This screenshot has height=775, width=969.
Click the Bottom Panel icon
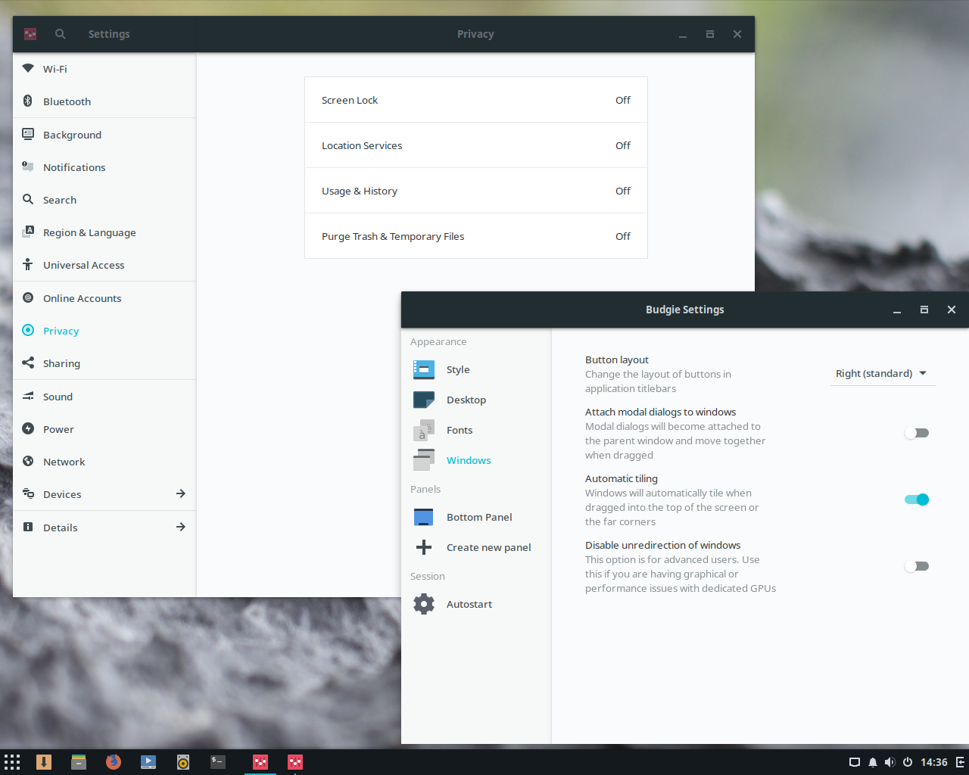tap(424, 517)
